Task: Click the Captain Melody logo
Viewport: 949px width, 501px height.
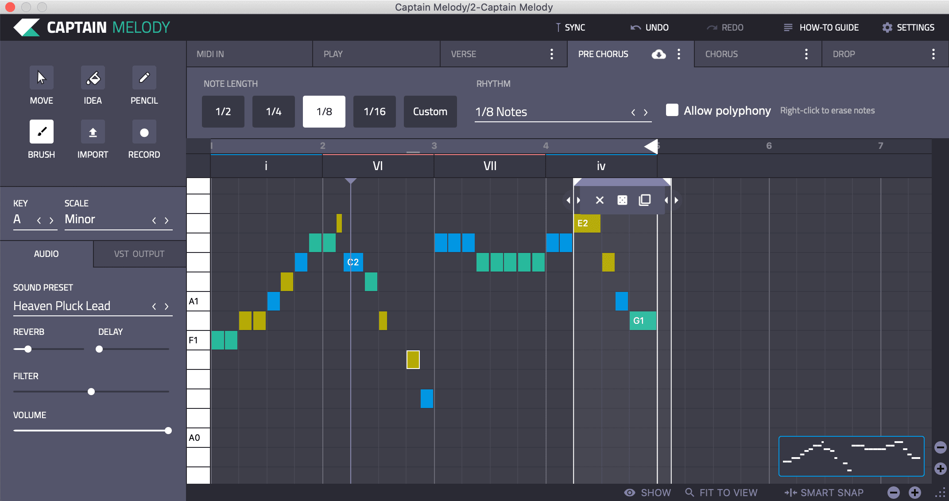Action: click(x=92, y=27)
